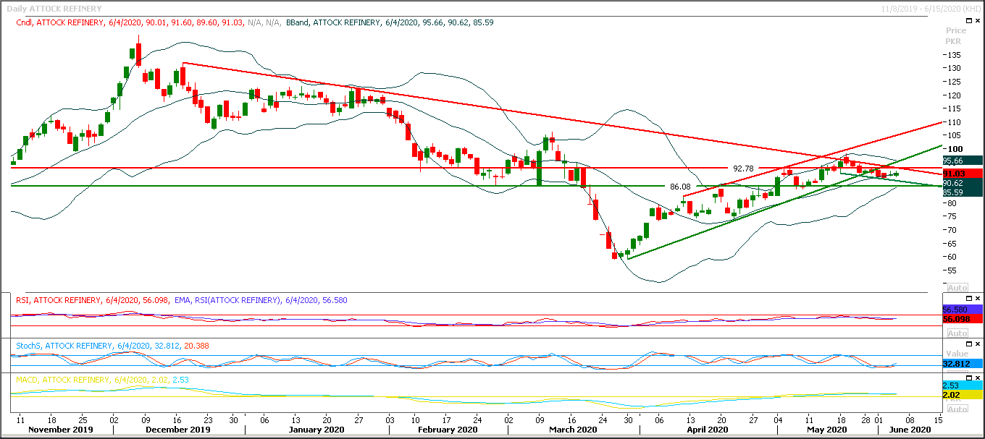Screen dimensions: 985x439
Task: Click the 92.78 resistance line label
Action: 744,168
